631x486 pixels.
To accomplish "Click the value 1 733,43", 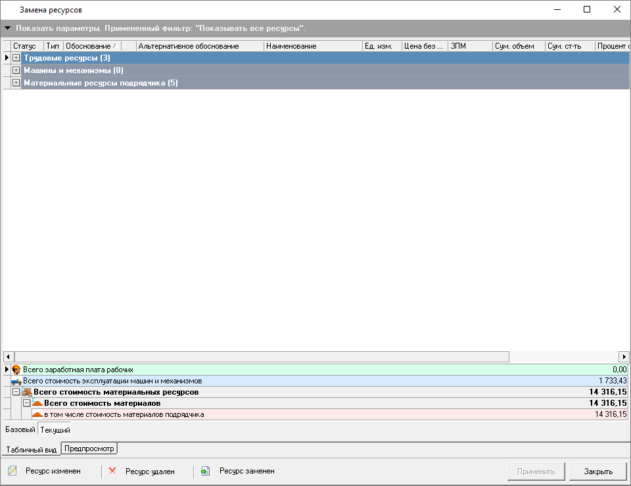I will 613,381.
